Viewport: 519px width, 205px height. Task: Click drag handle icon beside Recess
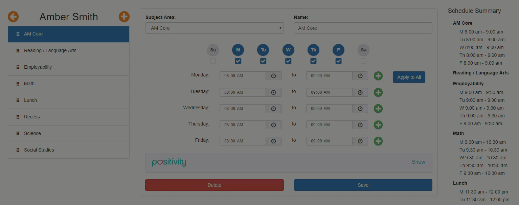click(x=18, y=117)
